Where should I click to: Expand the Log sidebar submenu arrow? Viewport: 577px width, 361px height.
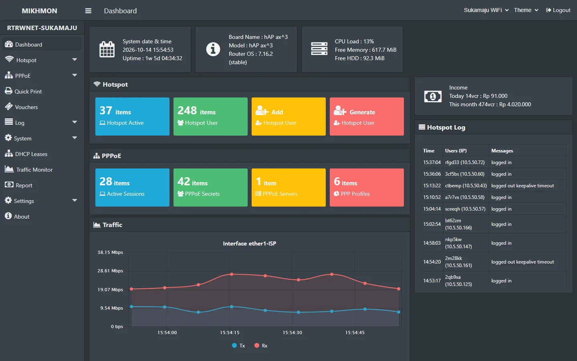[x=75, y=122]
